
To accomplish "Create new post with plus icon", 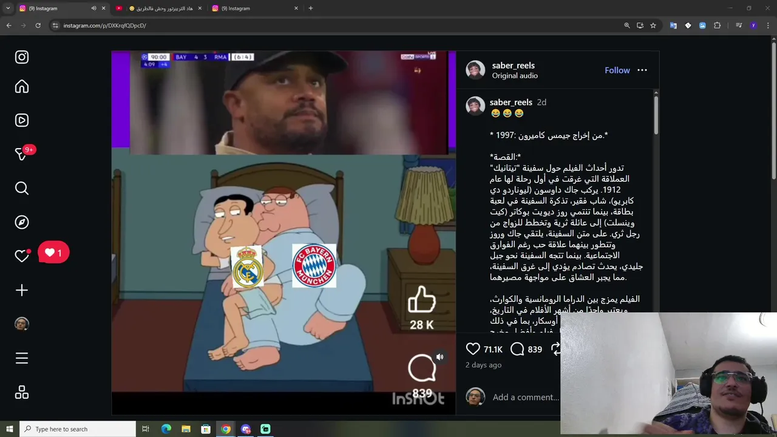I will point(22,290).
